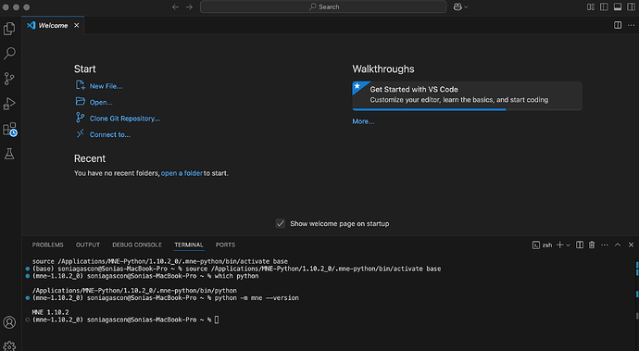
Task: Split the terminal
Action: [580, 245]
